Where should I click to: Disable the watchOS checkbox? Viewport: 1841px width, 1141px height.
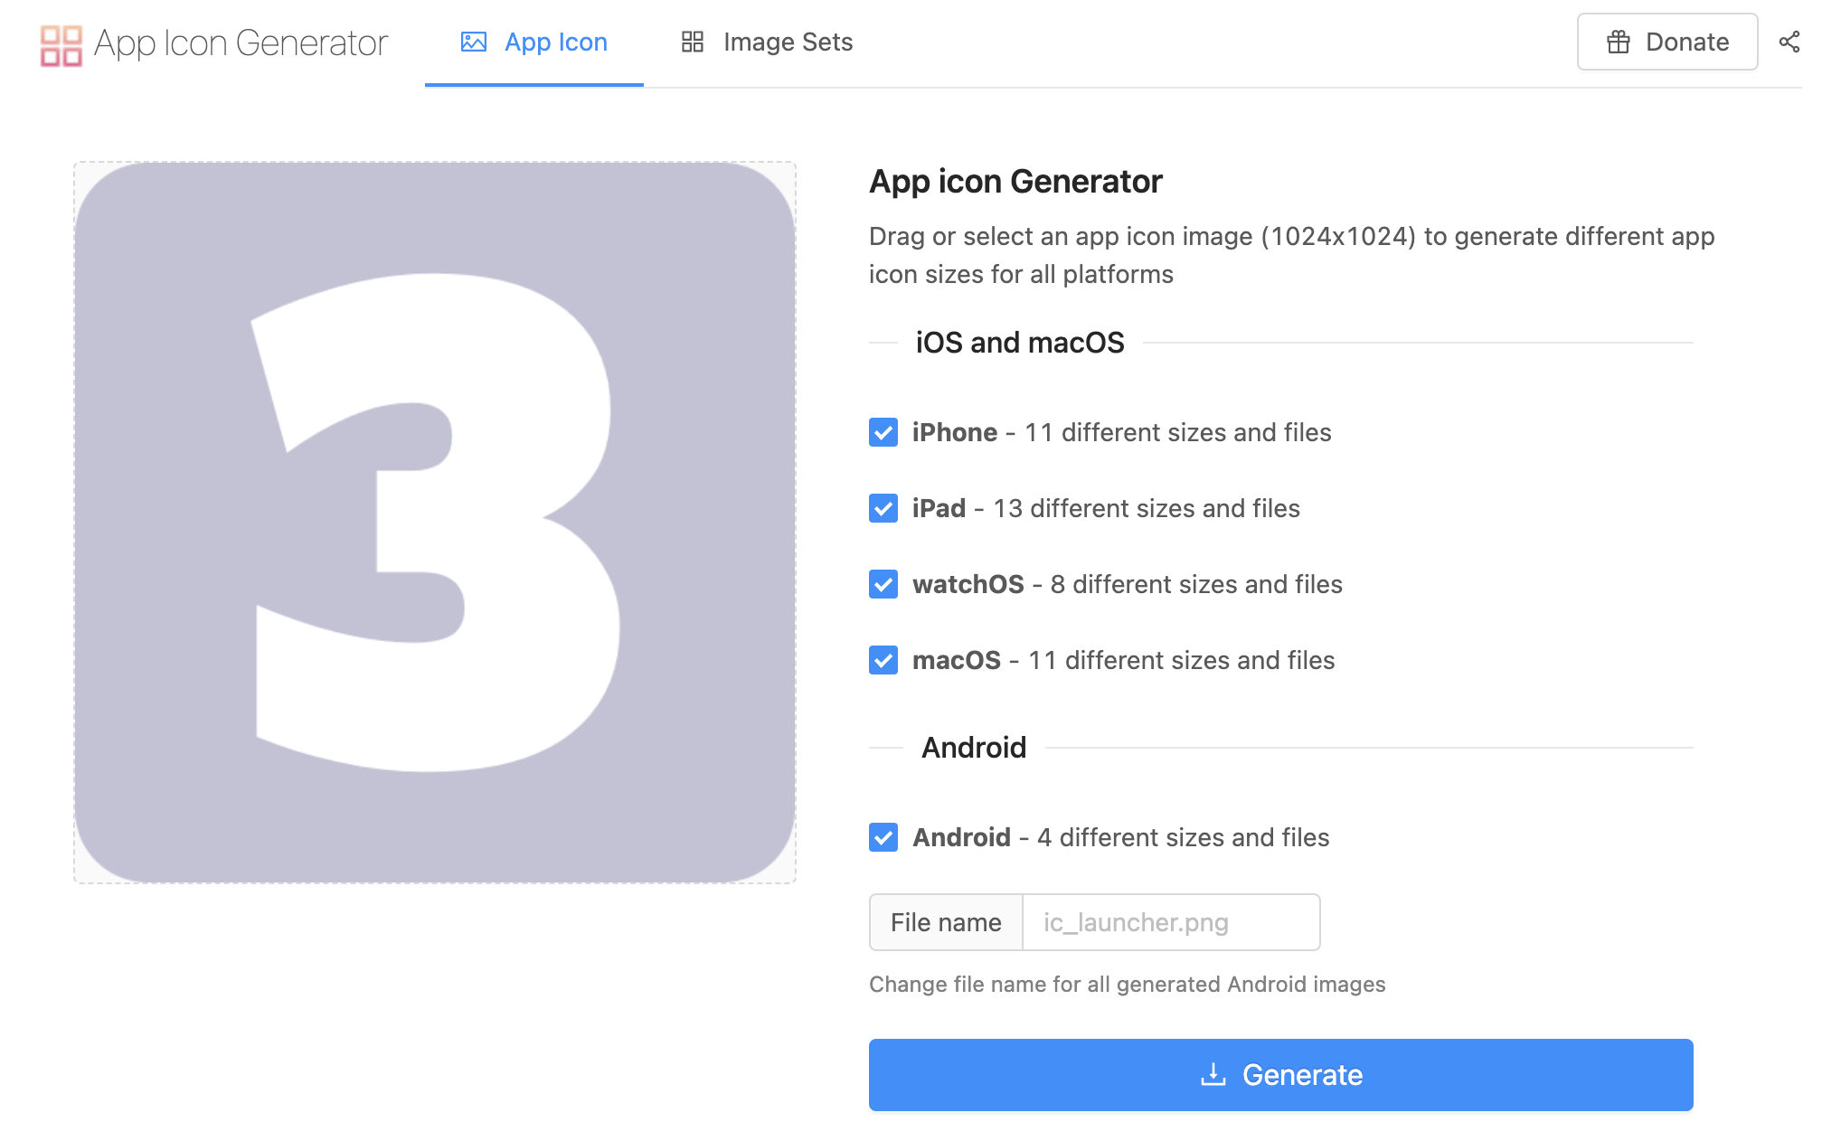[x=883, y=584]
